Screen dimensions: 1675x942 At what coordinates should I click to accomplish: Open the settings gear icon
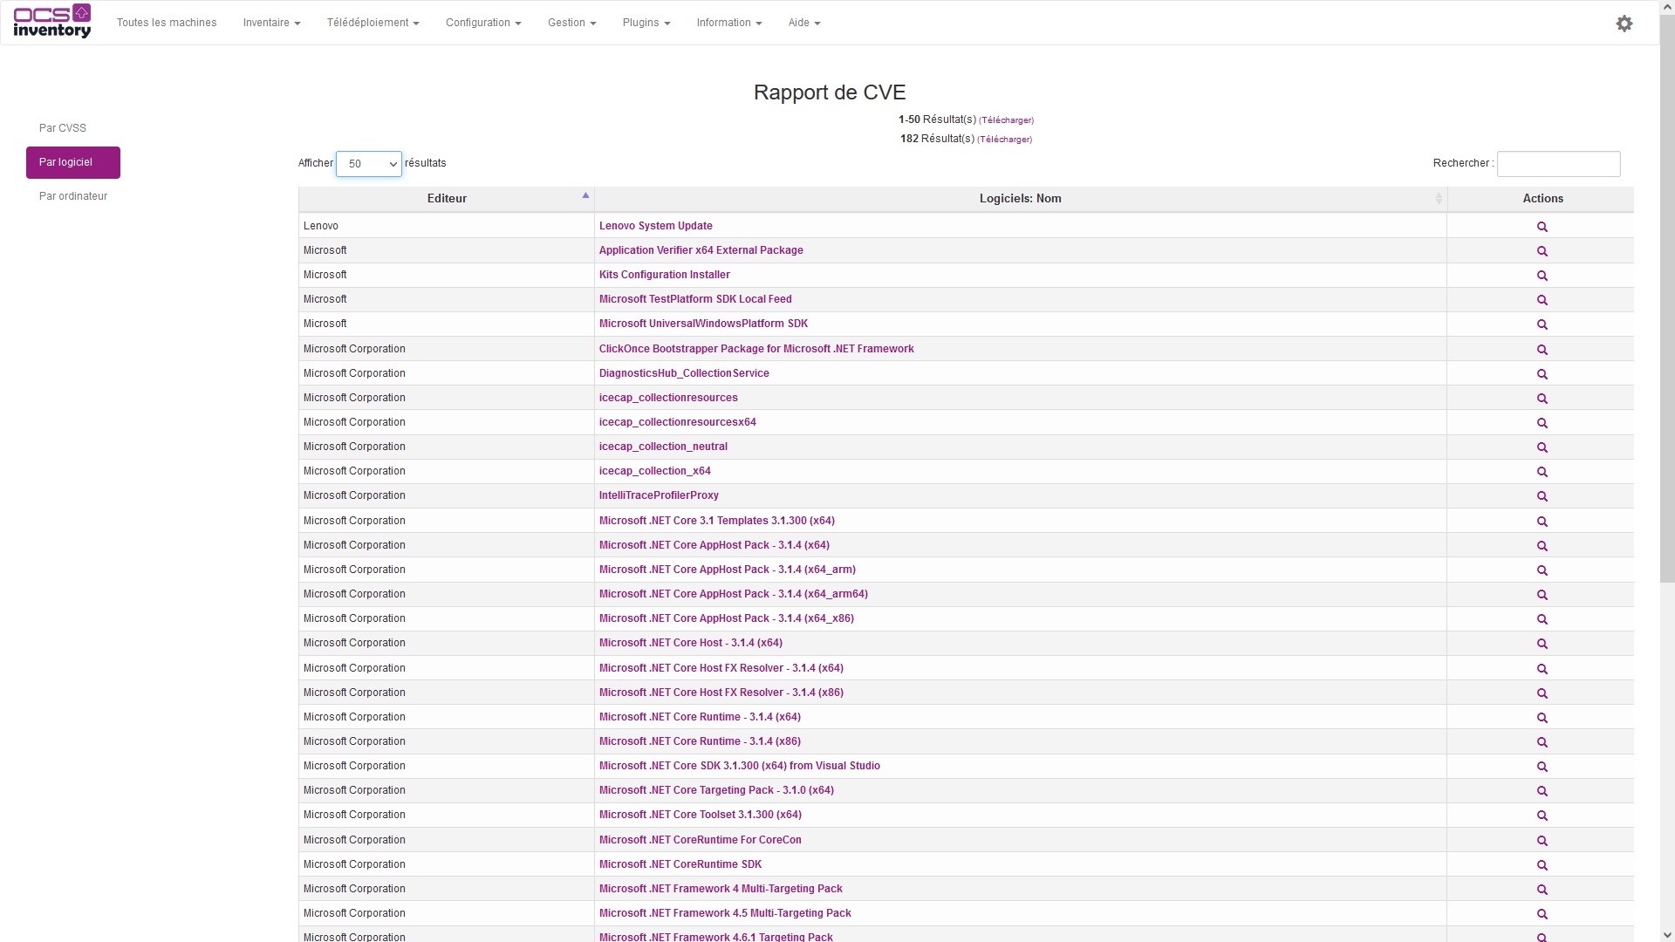[x=1624, y=24]
